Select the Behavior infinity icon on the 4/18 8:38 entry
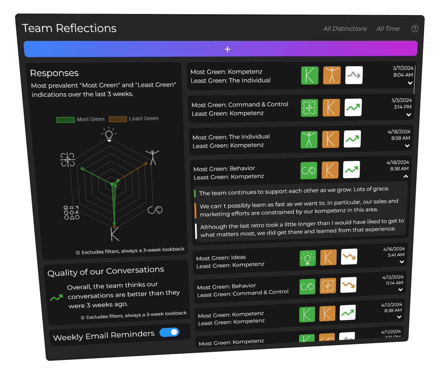The width and height of the screenshot is (440, 375). (x=308, y=170)
